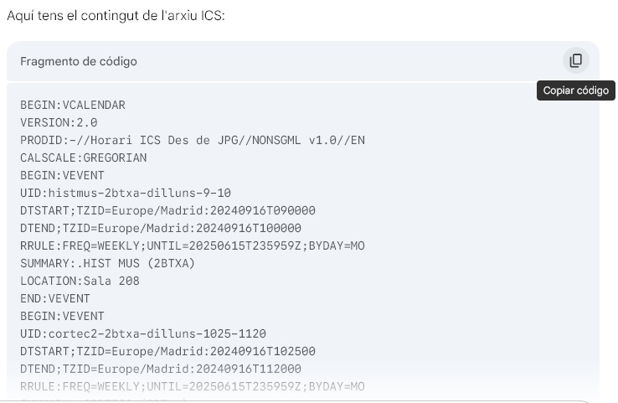The image size is (618, 403).
Task: Click the "Fragmento de código" header label
Action: (79, 61)
